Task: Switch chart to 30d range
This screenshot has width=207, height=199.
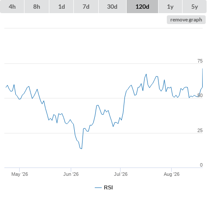Action: tap(112, 7)
